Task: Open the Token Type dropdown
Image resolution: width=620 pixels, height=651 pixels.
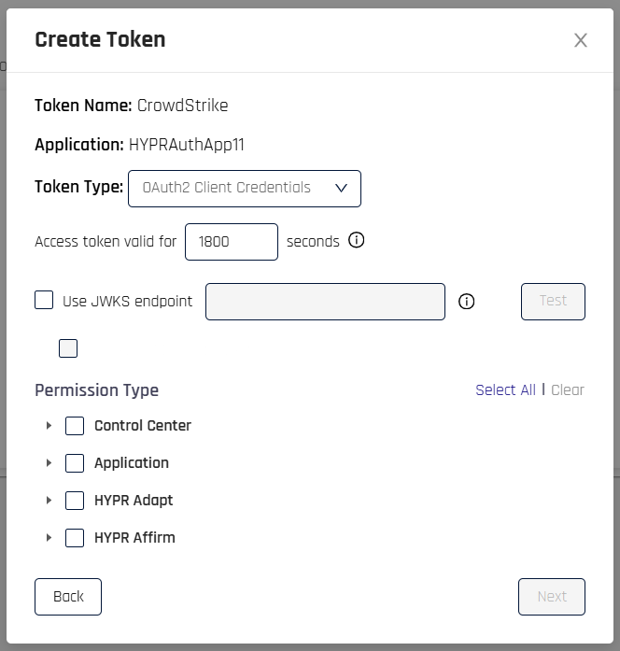Action: click(x=245, y=189)
